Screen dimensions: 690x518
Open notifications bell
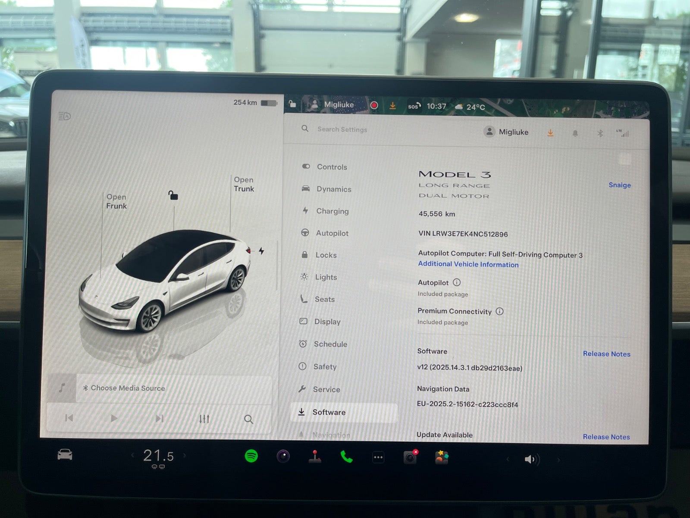[x=575, y=133]
